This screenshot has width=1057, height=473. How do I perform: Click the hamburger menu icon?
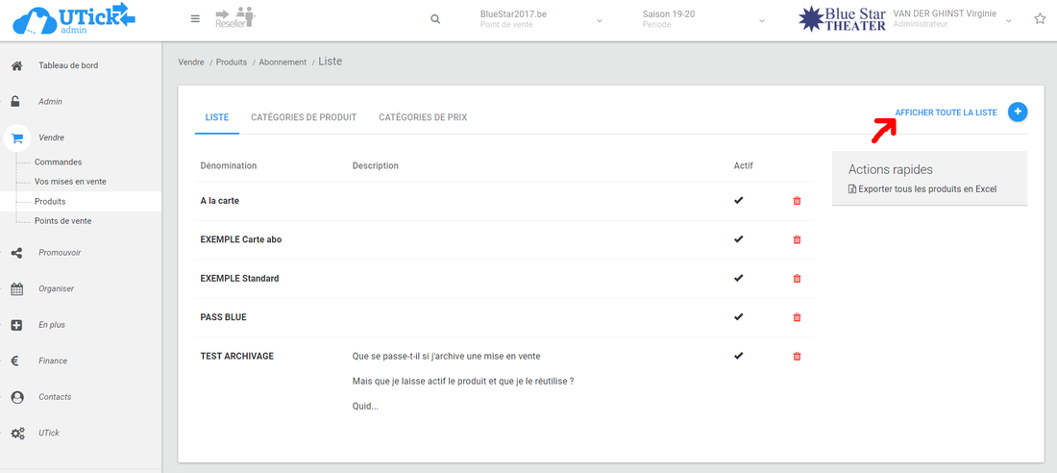[x=195, y=19]
